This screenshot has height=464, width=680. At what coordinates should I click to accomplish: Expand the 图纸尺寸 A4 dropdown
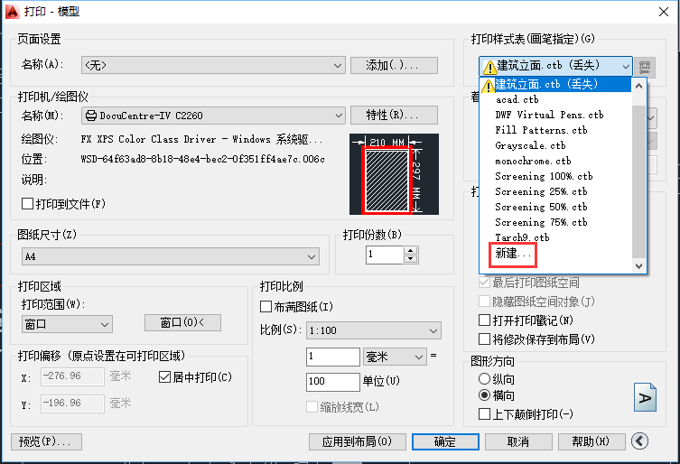[x=312, y=257]
